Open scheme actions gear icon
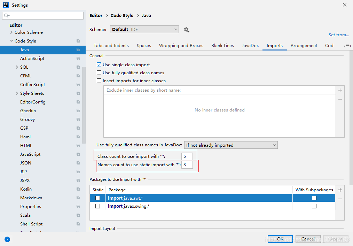 click(x=186, y=30)
